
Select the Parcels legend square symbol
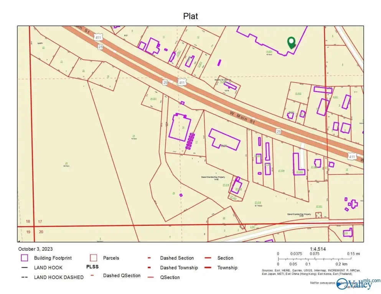click(x=94, y=258)
